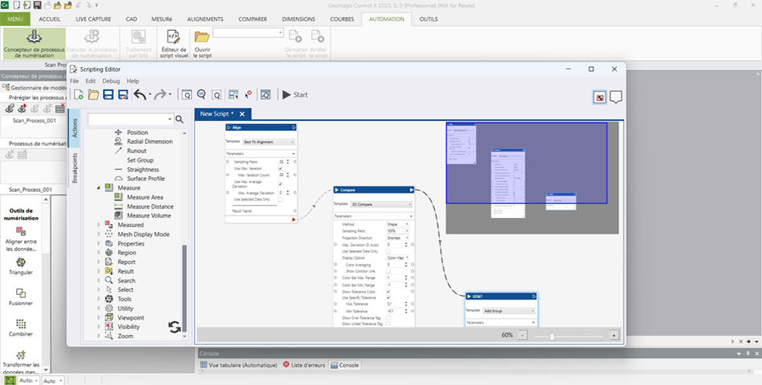Select the Combiner tool
The width and height of the screenshot is (762, 385).
[21, 328]
